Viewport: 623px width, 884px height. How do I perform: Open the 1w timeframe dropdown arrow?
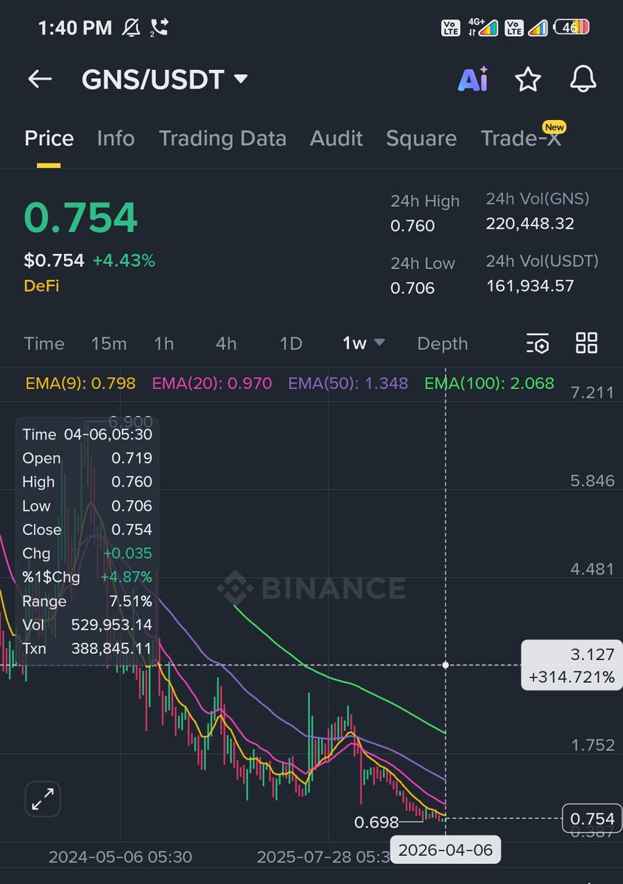[379, 343]
